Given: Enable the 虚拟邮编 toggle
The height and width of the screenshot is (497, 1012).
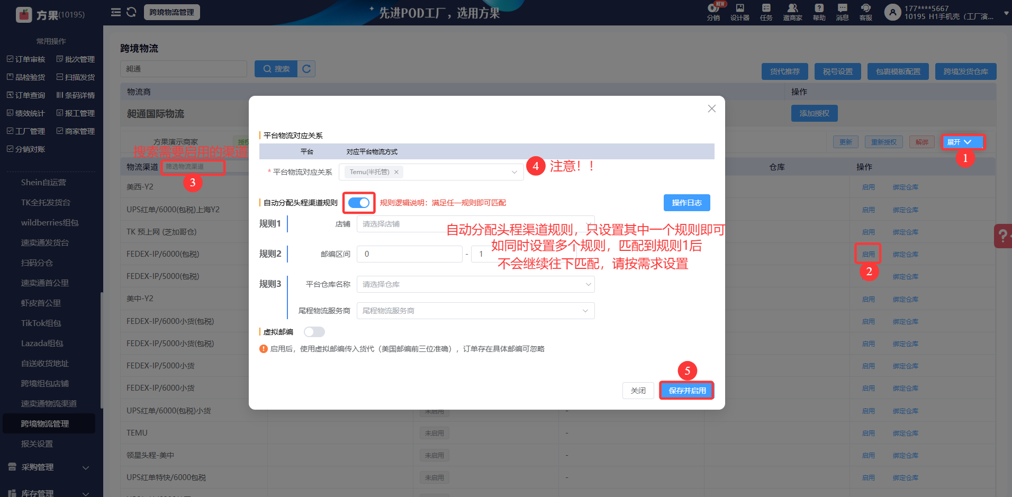Looking at the screenshot, I should pos(314,331).
